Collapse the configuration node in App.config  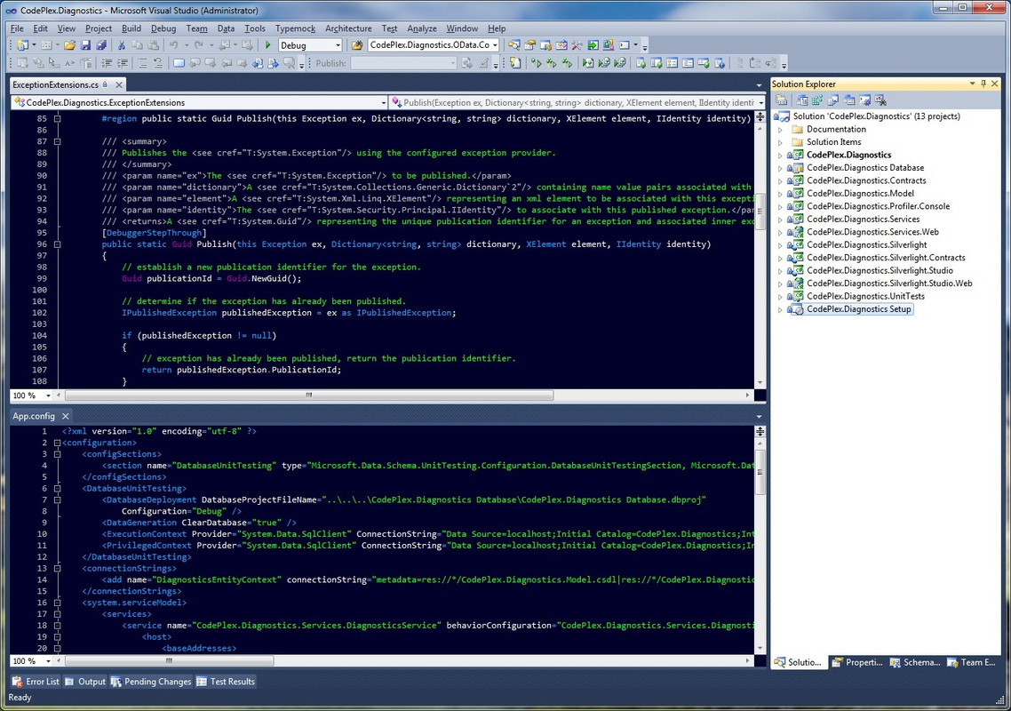click(58, 443)
